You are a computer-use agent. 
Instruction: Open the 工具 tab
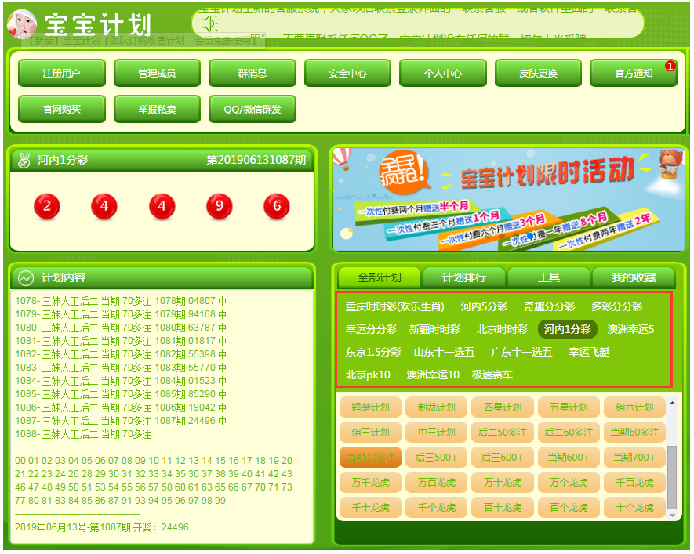point(548,277)
